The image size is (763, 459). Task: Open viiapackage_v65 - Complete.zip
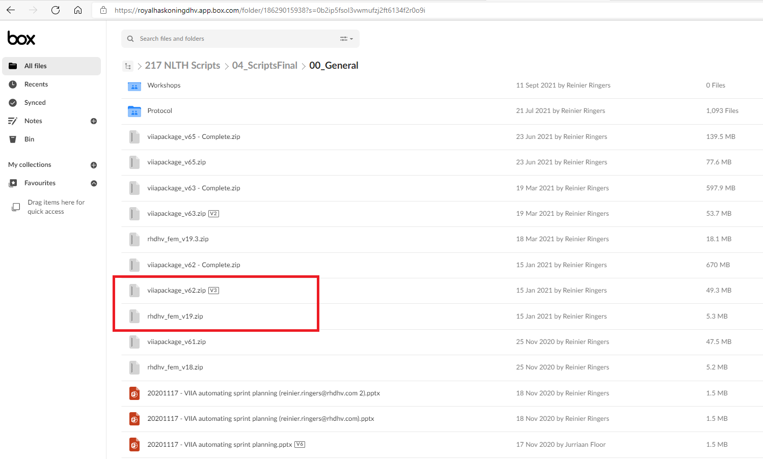point(194,137)
